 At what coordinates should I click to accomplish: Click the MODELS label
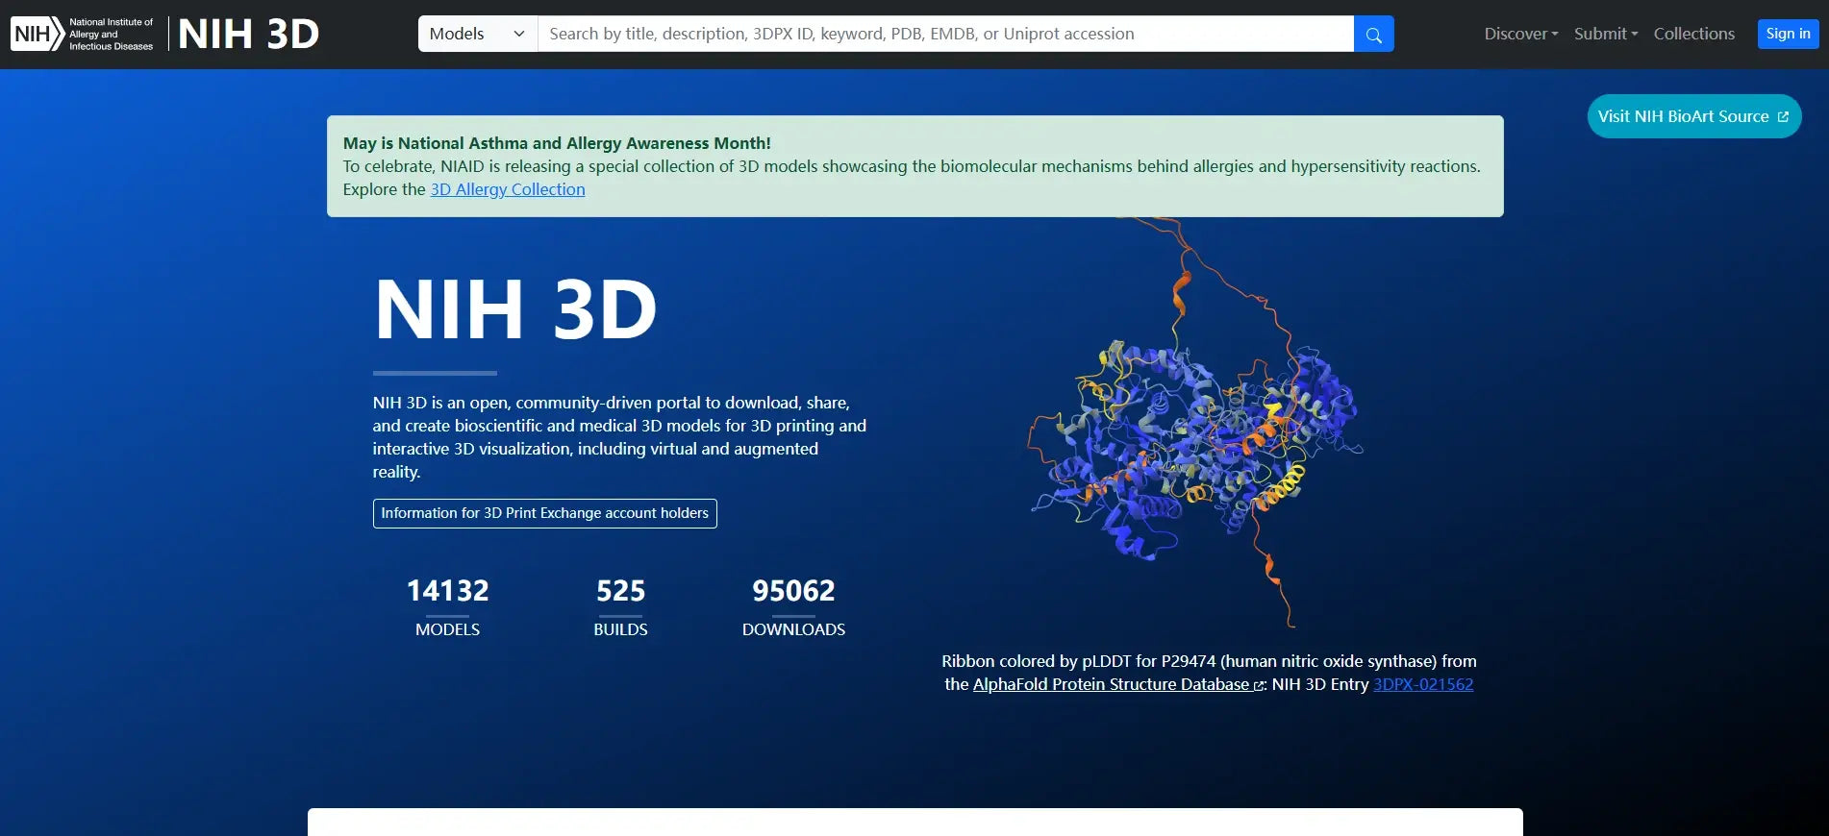coord(447,629)
